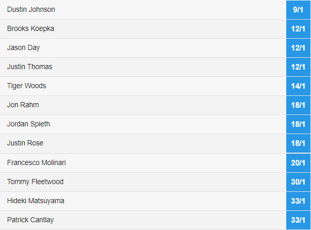Screen dimensions: 311x230
Task: Open the Francesco Molinari name
Action: [x=37, y=162]
